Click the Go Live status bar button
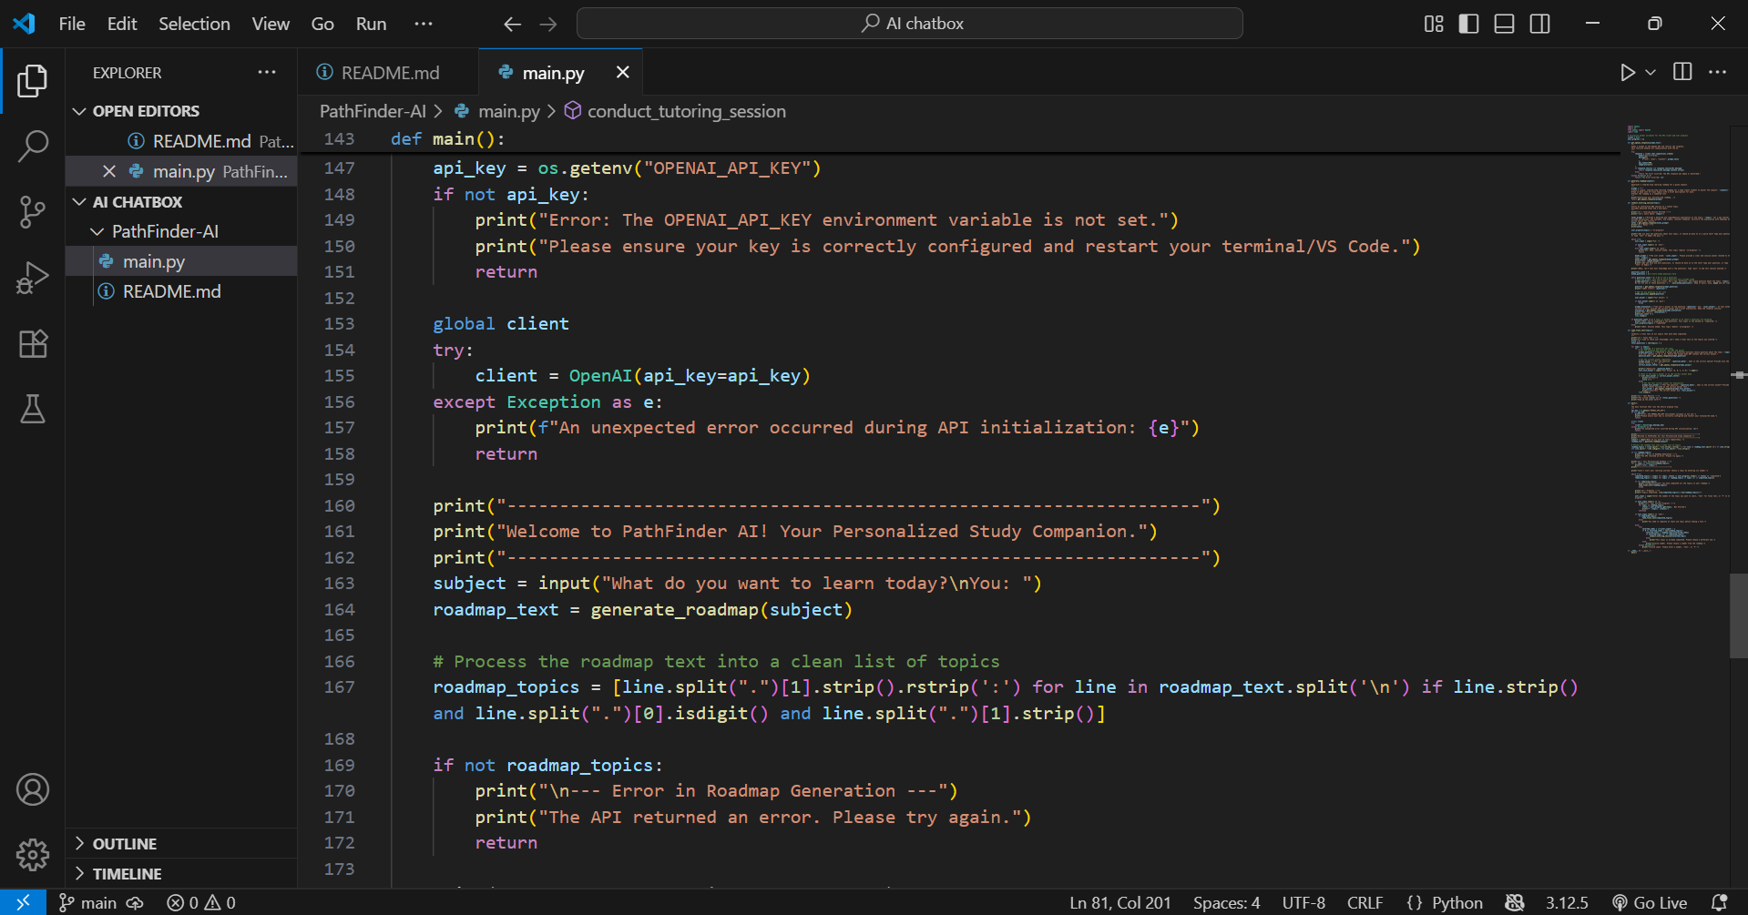Screen dimensions: 1748x915 coord(1650,902)
